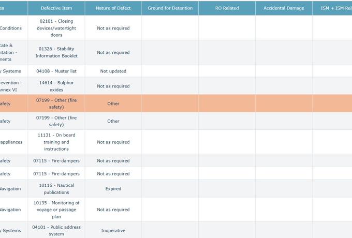This screenshot has width=352, height=238.
Task: Click Other defect cell in grey fire safety row
Action: click(113, 121)
